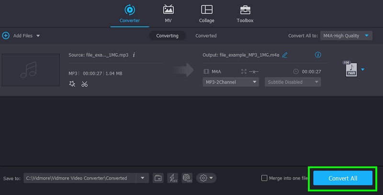Screen dimensions: 383x195
Task: Rename output file with pencil icon
Action: coord(285,55)
